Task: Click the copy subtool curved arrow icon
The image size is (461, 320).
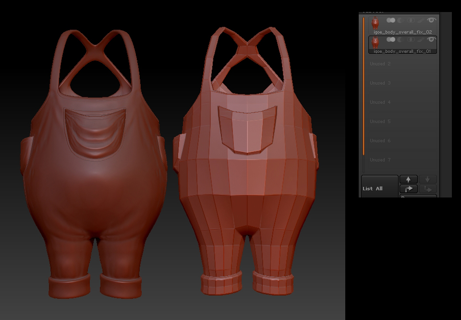Action: [x=408, y=189]
